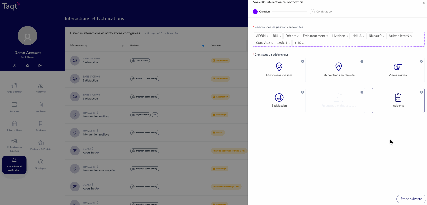Image resolution: width=427 pixels, height=205 pixels.
Task: Expand the +1 positions tag in the Agence Lyon row
Action: tap(155, 115)
